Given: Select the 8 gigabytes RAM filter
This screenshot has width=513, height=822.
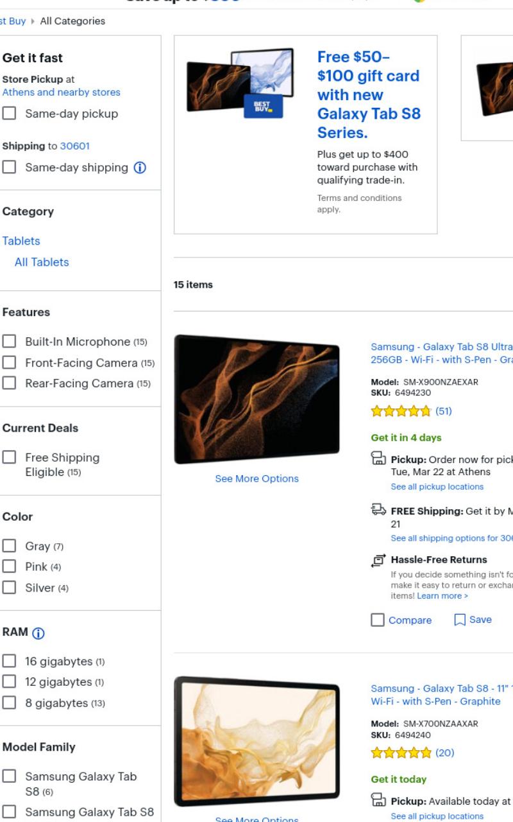Looking at the screenshot, I should pos(9,703).
